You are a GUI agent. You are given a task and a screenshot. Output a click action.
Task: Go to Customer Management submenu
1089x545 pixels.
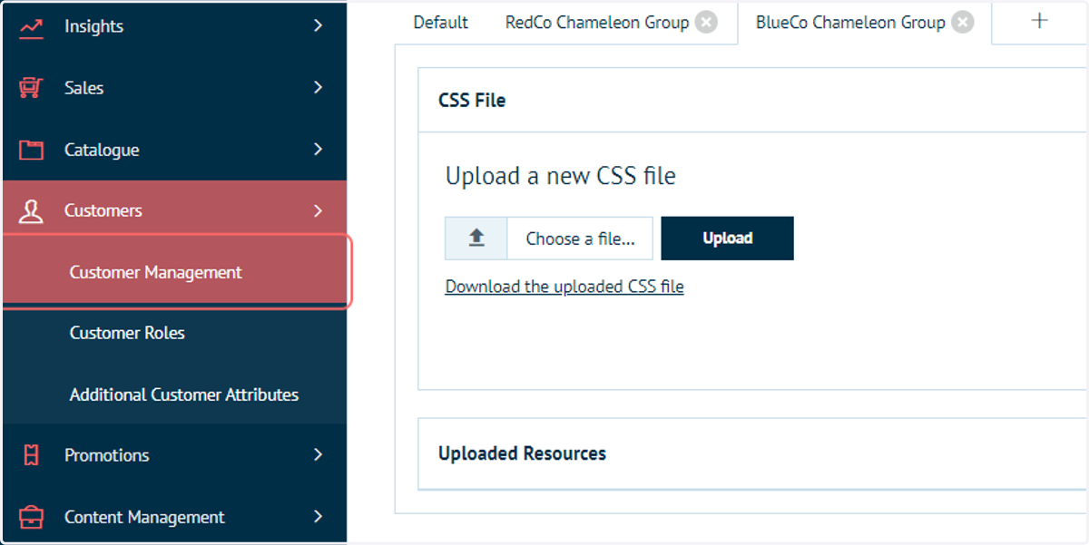click(x=176, y=272)
